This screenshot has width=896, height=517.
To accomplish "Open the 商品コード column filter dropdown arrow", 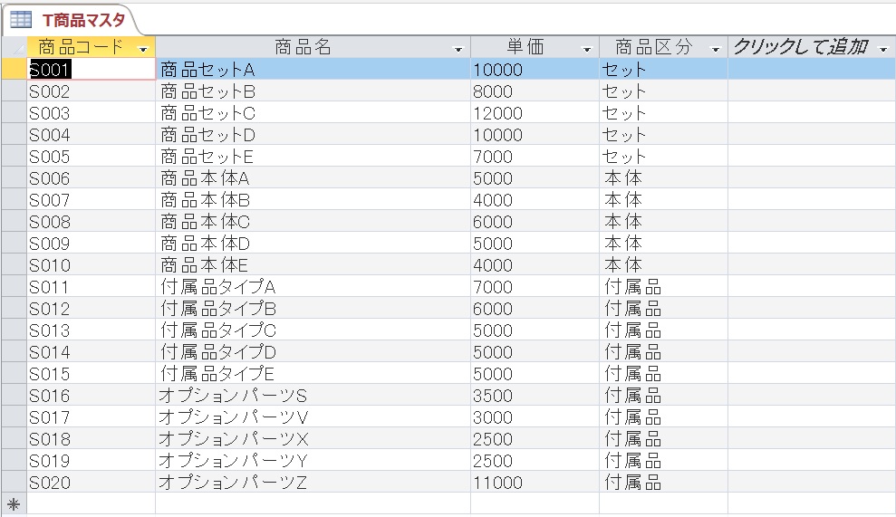I will [143, 49].
